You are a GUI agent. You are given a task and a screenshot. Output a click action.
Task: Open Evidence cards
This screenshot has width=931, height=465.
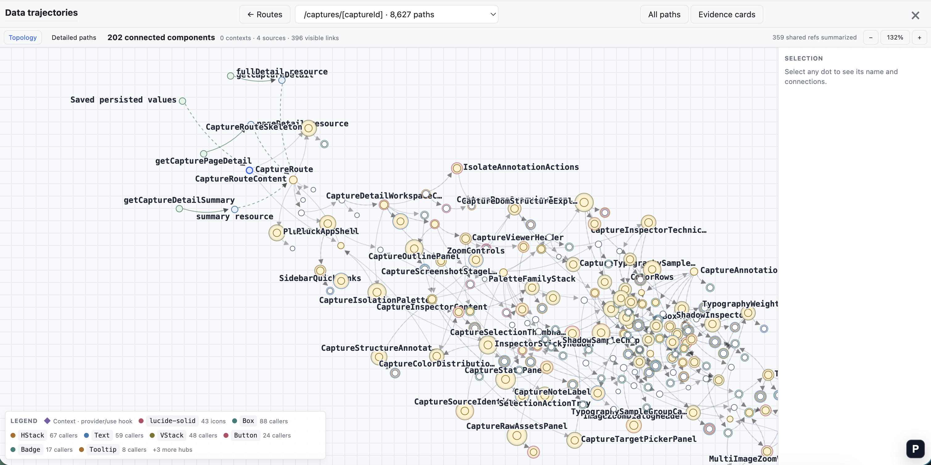click(726, 15)
